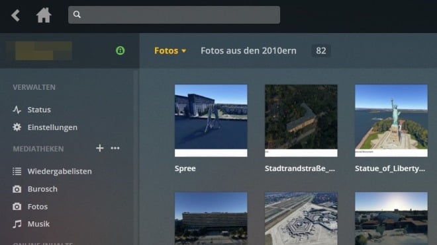Open Wiedergabelisten in the sidebar
The image size is (437, 245).
[x=60, y=171]
